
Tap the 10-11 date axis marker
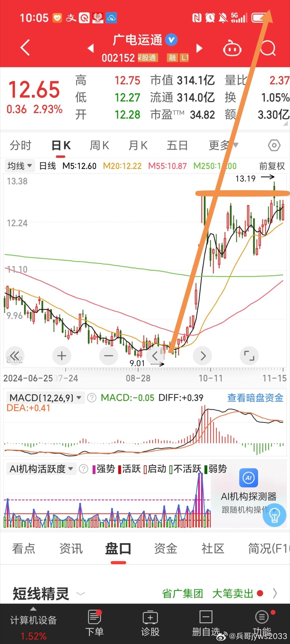(x=211, y=378)
